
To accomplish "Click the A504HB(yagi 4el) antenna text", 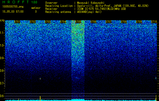I will (x=89, y=12).
